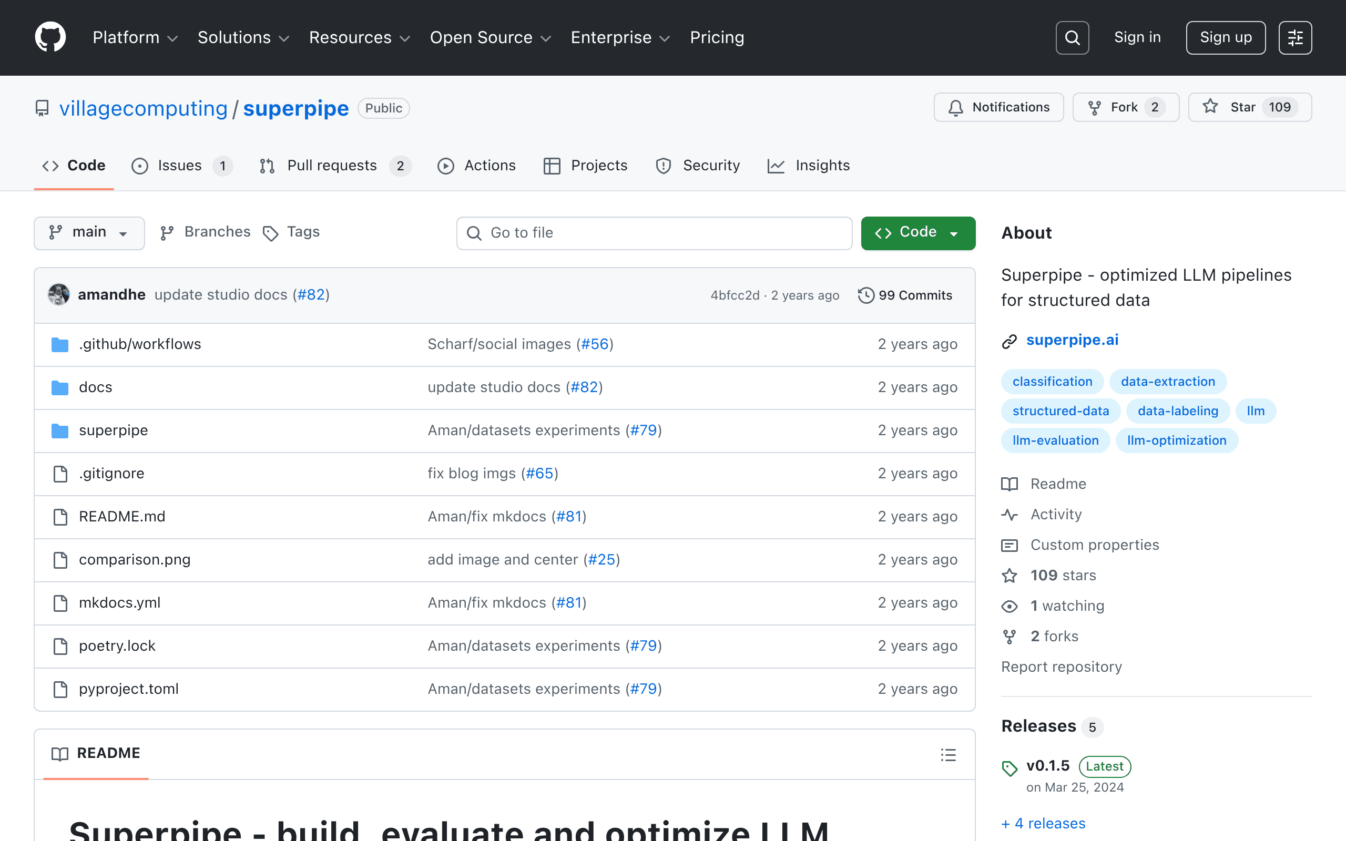1346x841 pixels.
Task: Open the Branches link
Action: coord(205,232)
